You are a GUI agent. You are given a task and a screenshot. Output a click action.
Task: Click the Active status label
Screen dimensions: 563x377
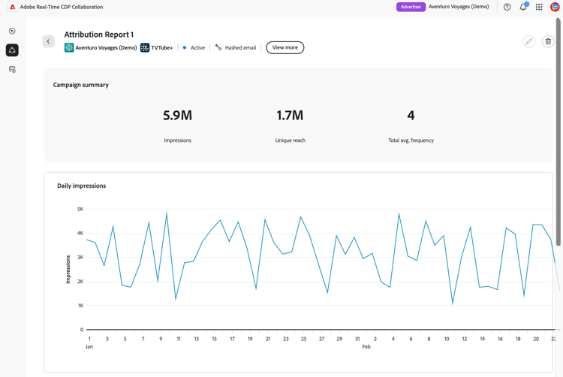[197, 48]
